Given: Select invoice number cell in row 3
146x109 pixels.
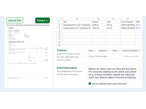Looking at the screenshot, I should click(128, 28).
